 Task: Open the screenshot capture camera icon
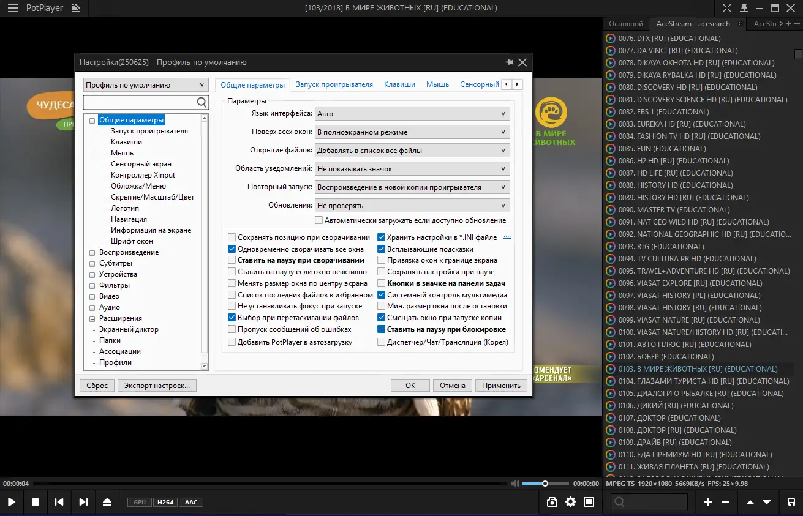[x=552, y=502]
